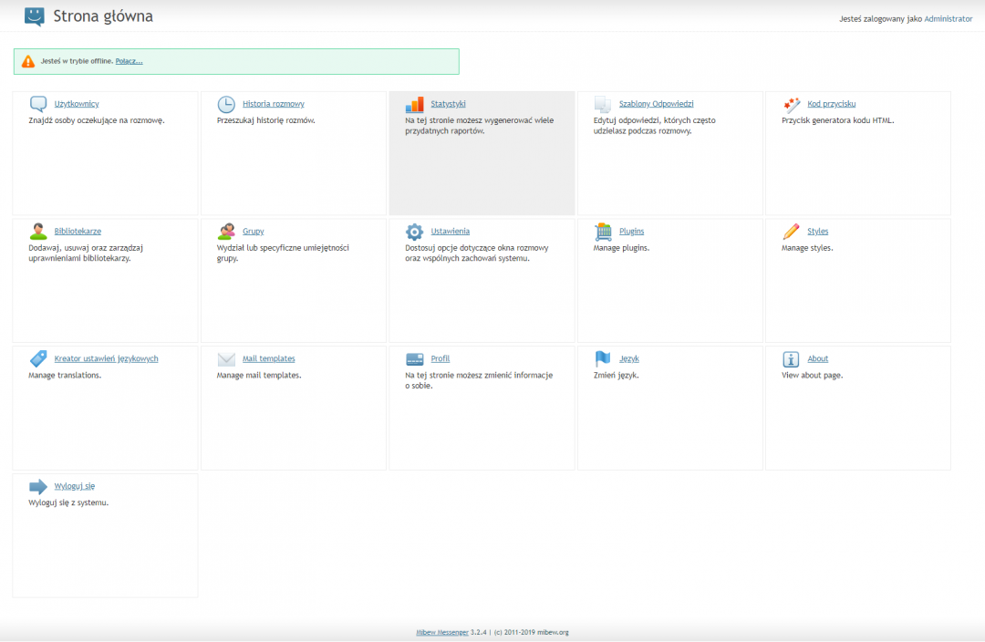Image resolution: width=985 pixels, height=642 pixels.
Task: Click the Język flag icon
Action: [x=603, y=358]
